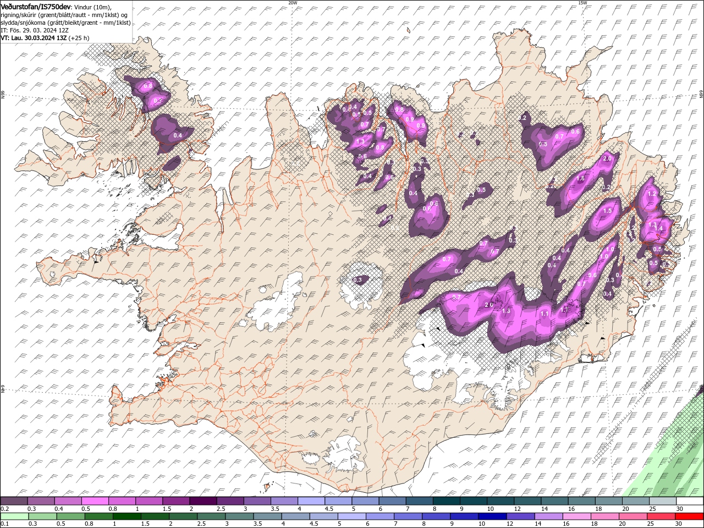Select the 0.2 swatch in the upper legend
The width and height of the screenshot is (704, 528).
(x=14, y=501)
